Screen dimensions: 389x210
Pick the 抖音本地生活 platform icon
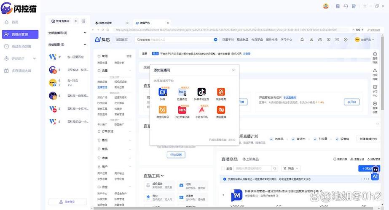201,92
